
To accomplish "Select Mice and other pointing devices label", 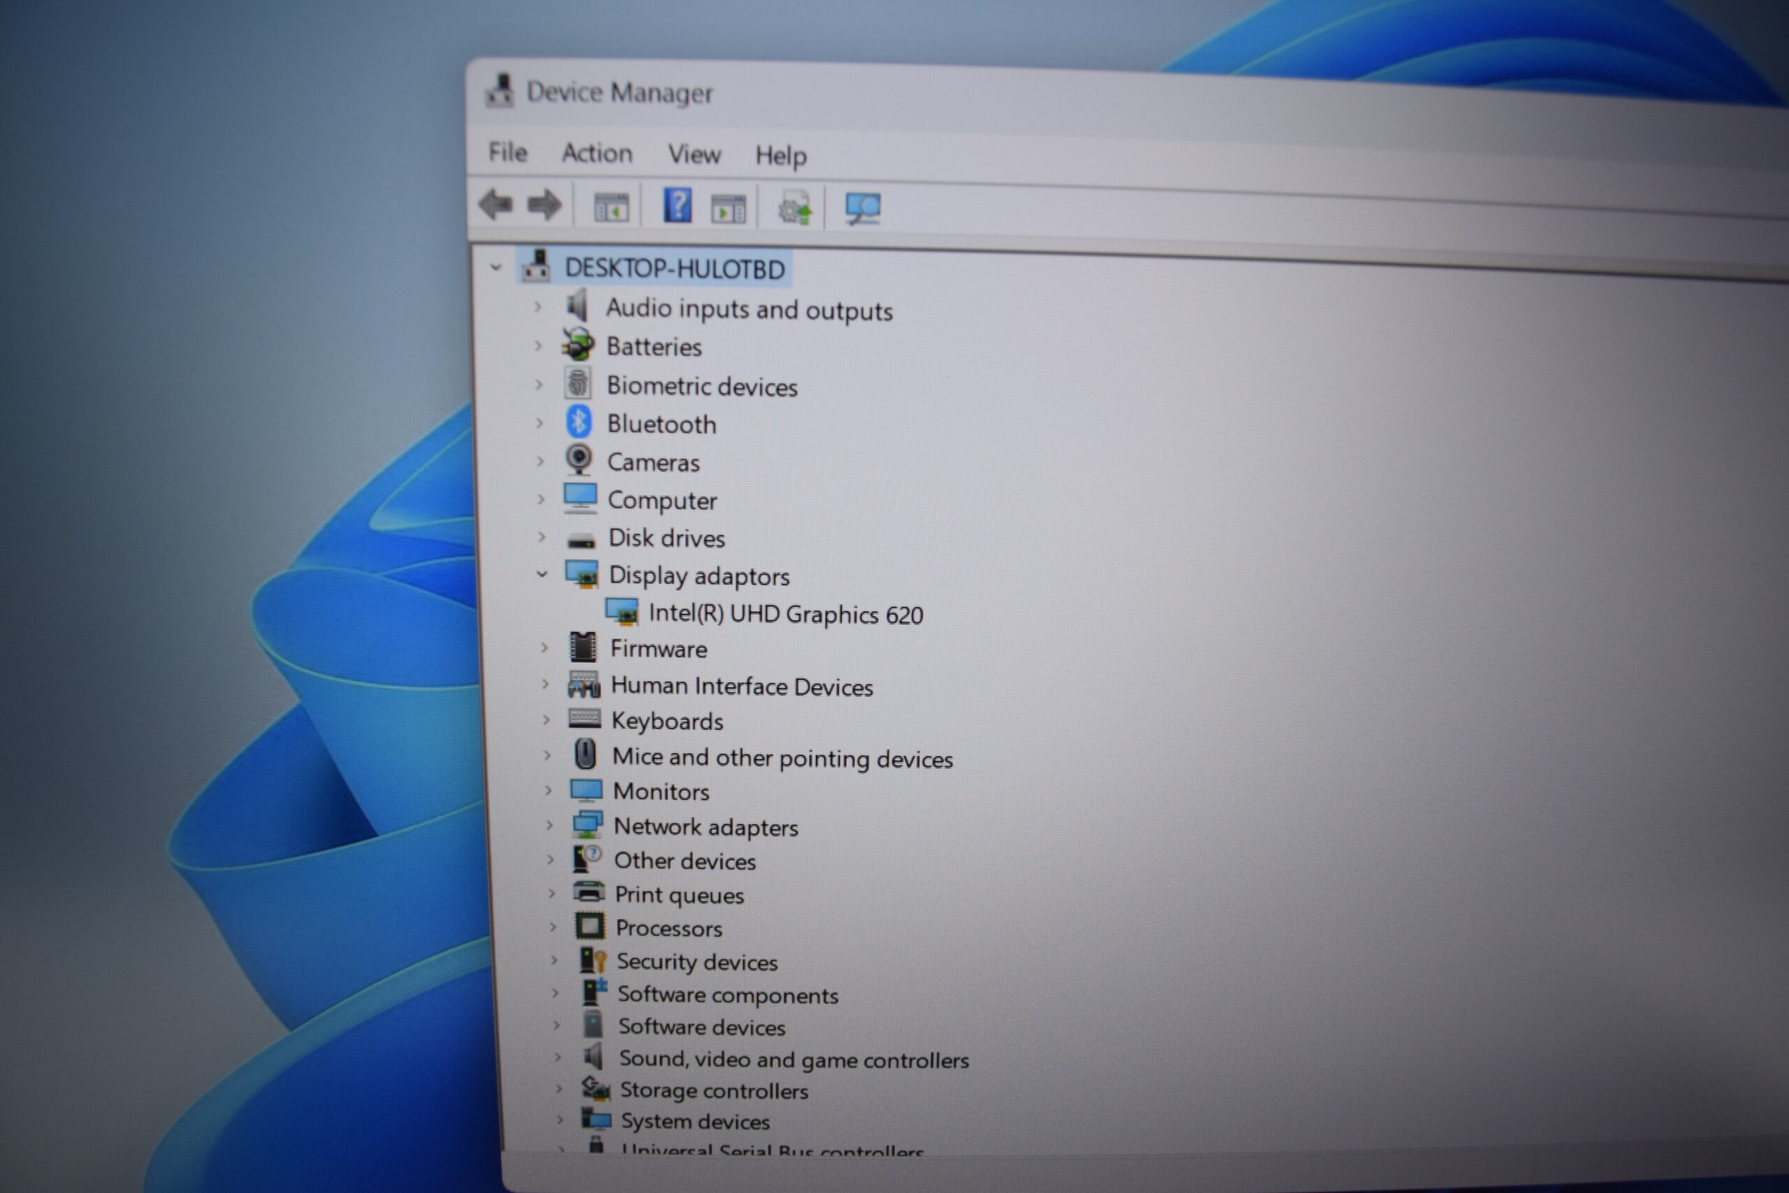I will point(783,758).
